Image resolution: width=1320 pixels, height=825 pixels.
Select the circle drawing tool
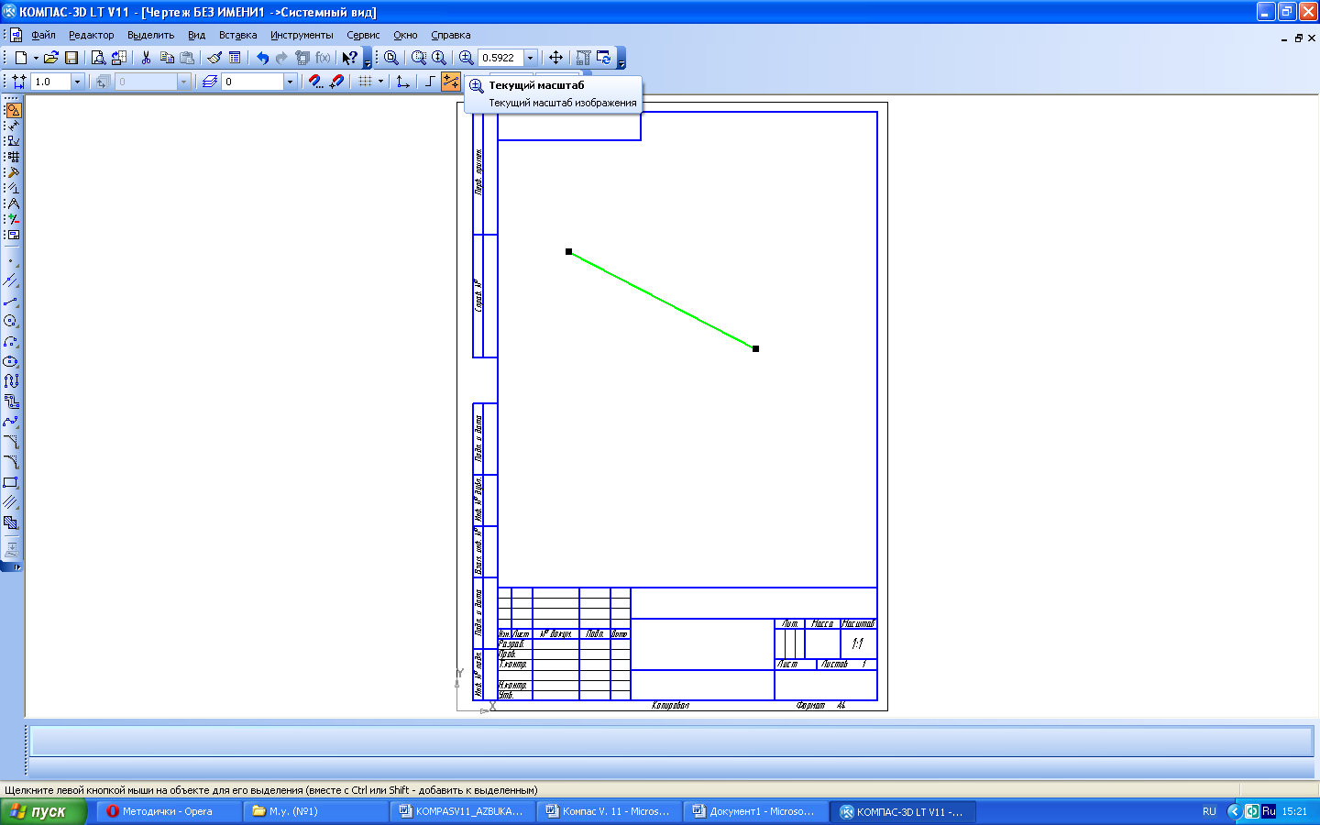pyautogui.click(x=11, y=321)
